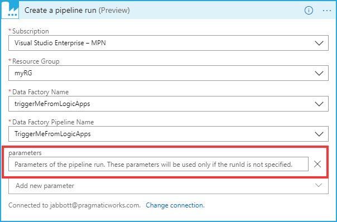The image size is (337, 222).
Task: Click the Connected to jabbott@pragmaticworks.com text
Action: click(x=74, y=205)
